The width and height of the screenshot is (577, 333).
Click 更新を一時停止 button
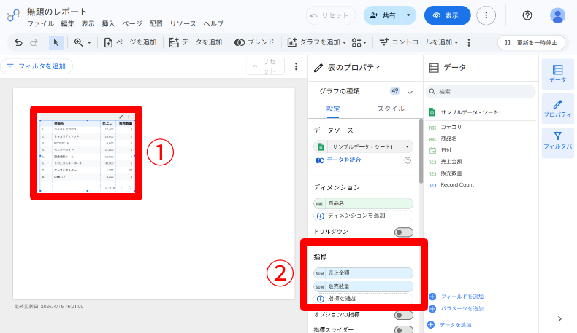click(x=531, y=42)
